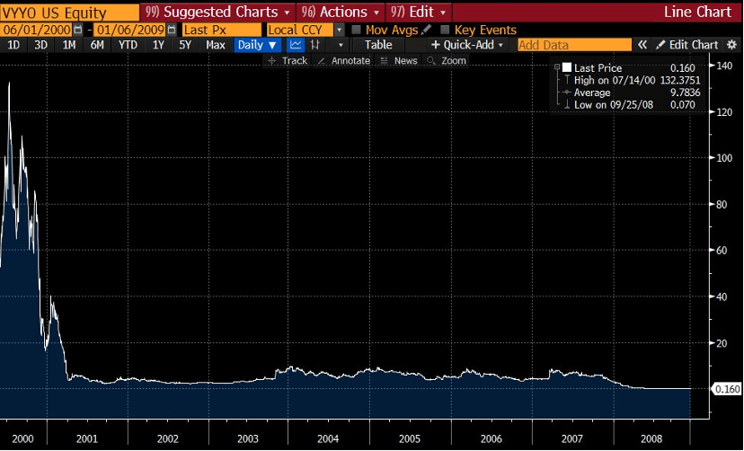This screenshot has height=451, width=744.
Task: Open the end date calendar picker
Action: click(173, 30)
